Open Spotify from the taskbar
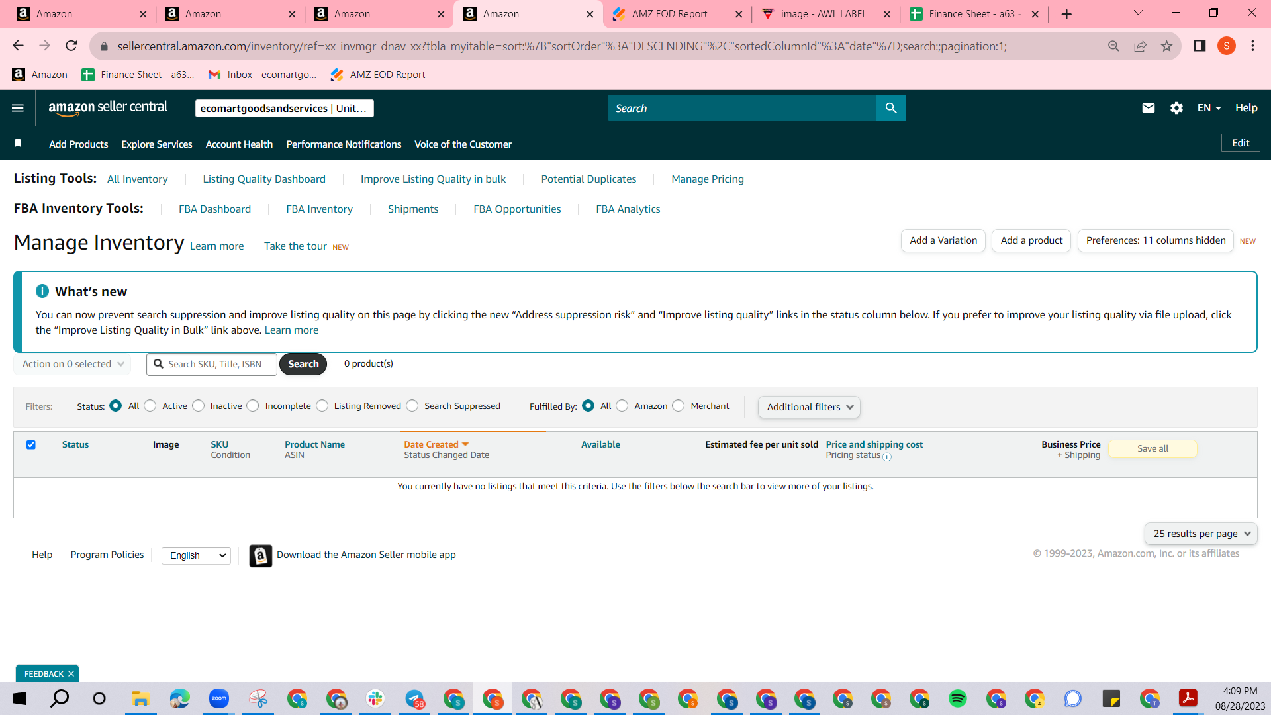 click(957, 698)
